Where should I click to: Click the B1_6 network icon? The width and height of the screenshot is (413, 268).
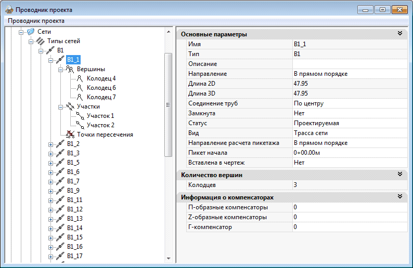coord(60,172)
